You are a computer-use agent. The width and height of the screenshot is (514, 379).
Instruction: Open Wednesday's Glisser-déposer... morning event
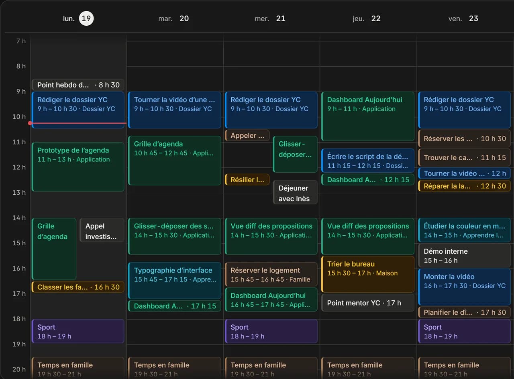295,154
